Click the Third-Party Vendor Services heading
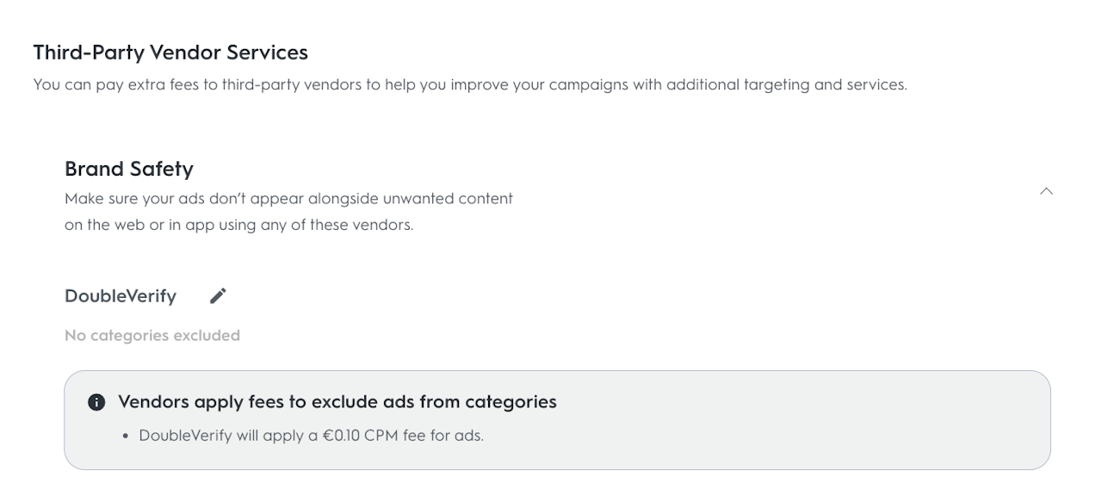The image size is (1102, 489). [170, 53]
